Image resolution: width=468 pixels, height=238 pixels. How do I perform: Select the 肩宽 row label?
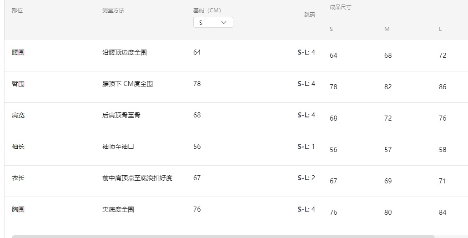tap(18, 115)
